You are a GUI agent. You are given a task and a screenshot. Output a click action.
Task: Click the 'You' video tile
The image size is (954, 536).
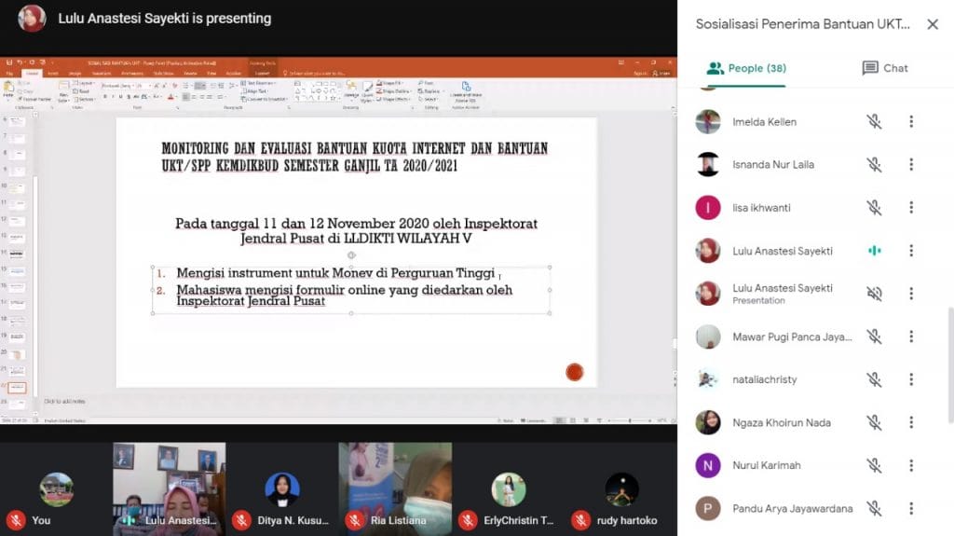point(56,489)
